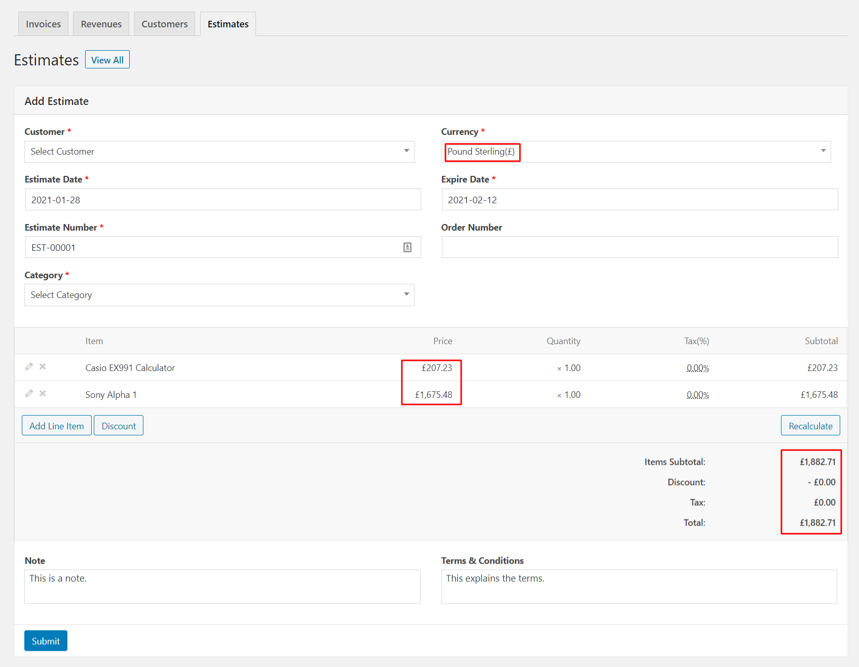The image size is (859, 667).
Task: Click the Order Number input field
Action: 640,247
